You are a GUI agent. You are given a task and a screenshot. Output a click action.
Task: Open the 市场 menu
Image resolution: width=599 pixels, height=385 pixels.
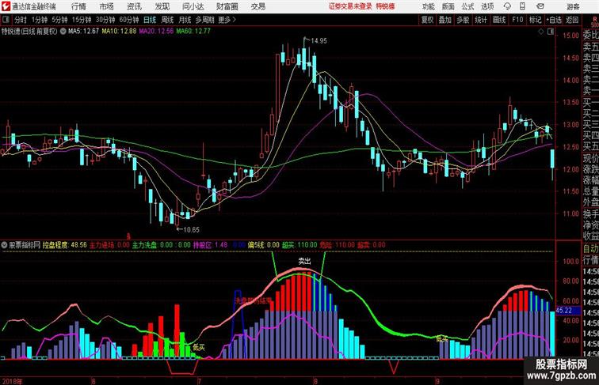coord(107,6)
